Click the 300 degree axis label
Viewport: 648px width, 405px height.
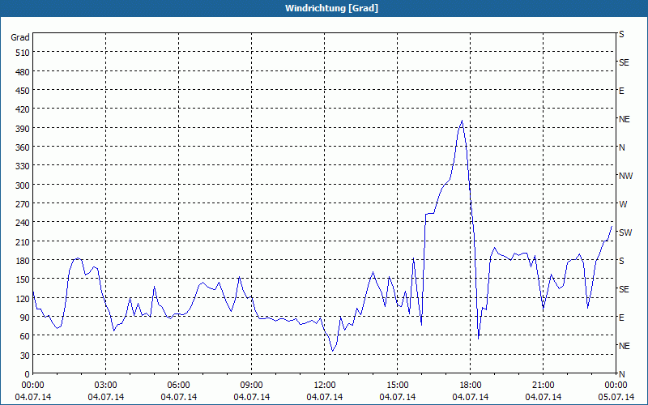point(23,185)
